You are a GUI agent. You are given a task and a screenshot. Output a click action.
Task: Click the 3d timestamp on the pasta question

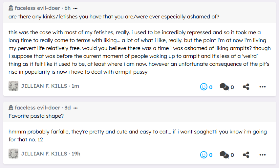pyautogui.click(x=67, y=108)
